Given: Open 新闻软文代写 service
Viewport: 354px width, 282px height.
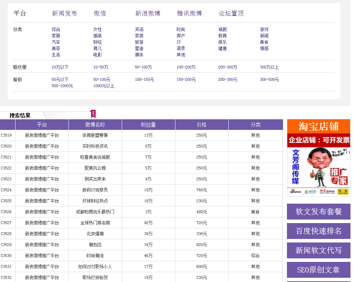Looking at the screenshot, I should 318,251.
